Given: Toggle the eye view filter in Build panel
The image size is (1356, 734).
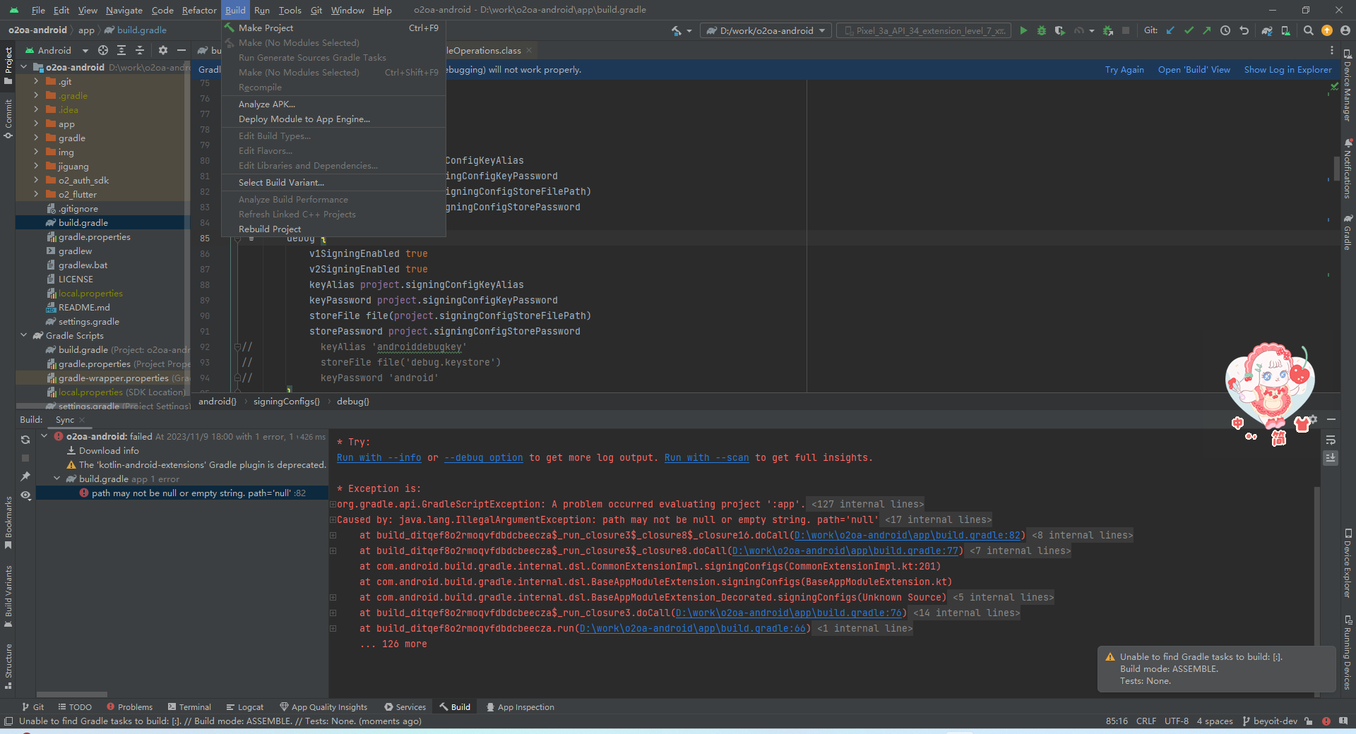Looking at the screenshot, I should tap(25, 495).
